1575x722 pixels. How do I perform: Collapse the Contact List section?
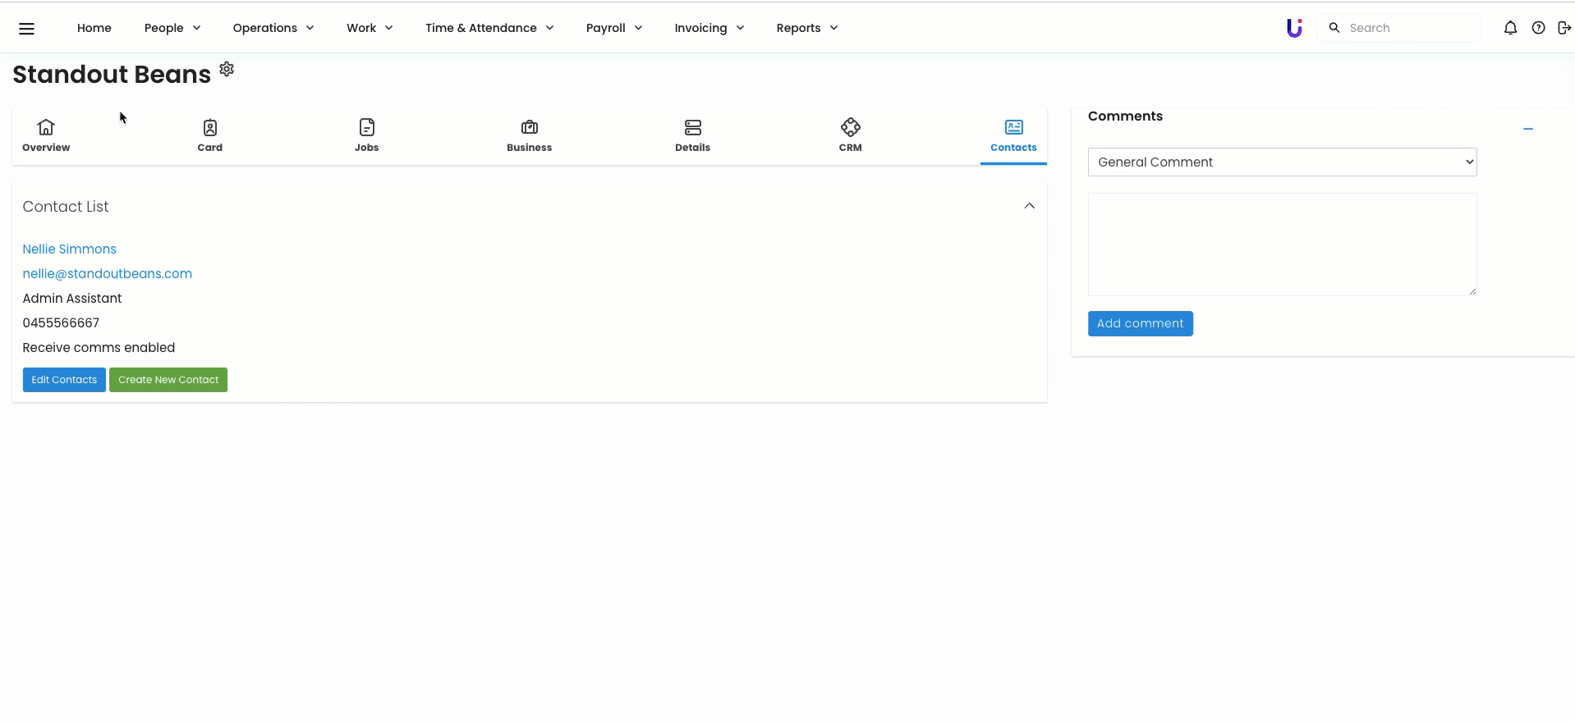coord(1029,206)
